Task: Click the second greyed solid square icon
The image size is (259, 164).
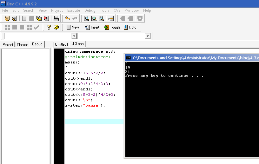Action: [x=22, y=27]
